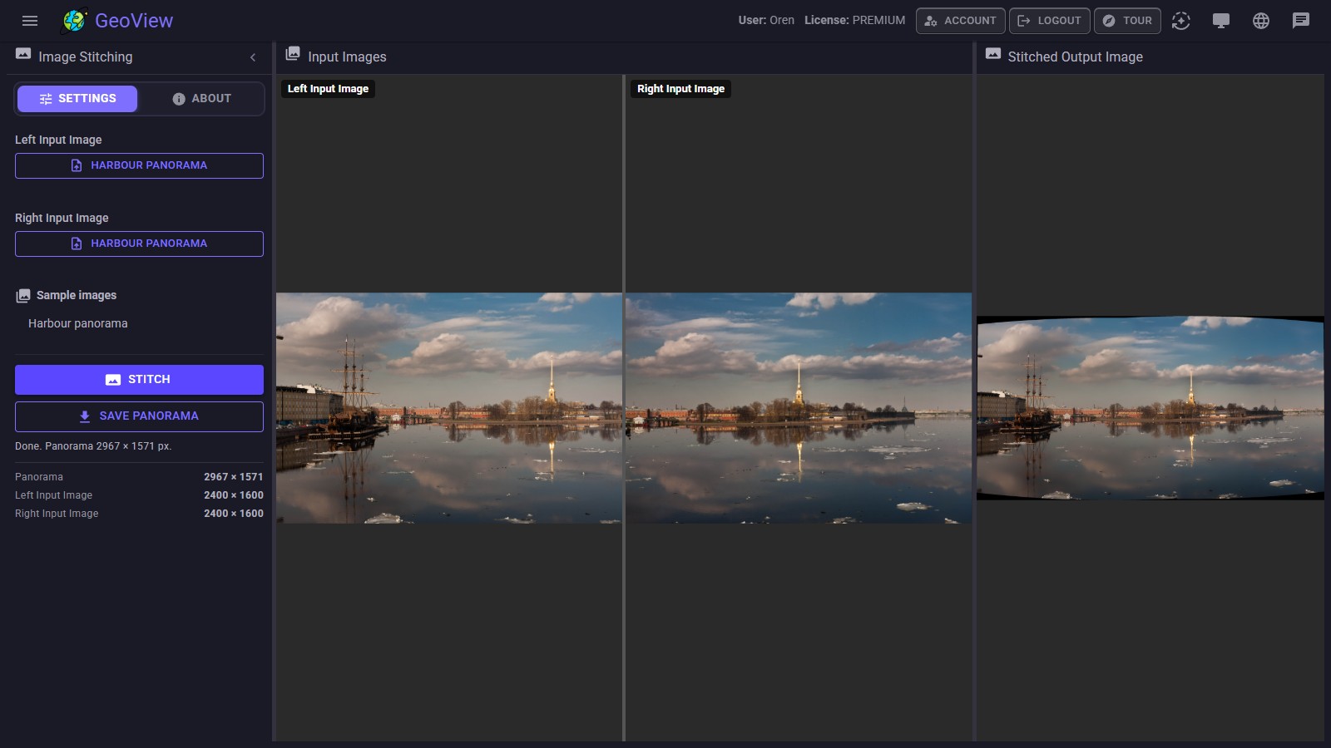The image size is (1331, 748).
Task: Run the Stitch button
Action: click(139, 380)
